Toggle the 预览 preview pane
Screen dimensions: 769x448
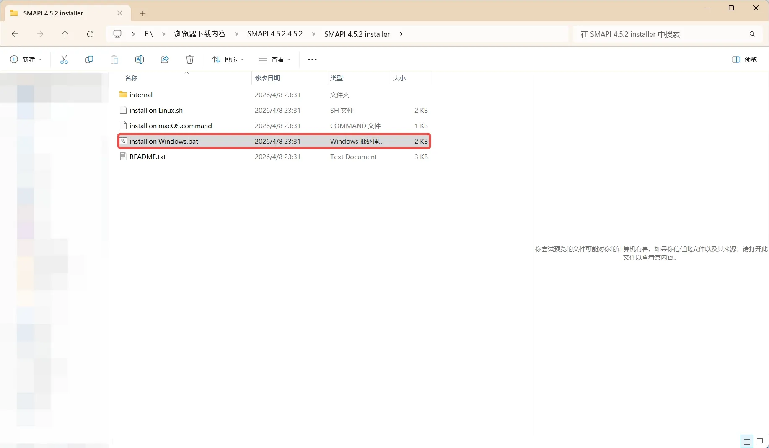[x=744, y=59]
